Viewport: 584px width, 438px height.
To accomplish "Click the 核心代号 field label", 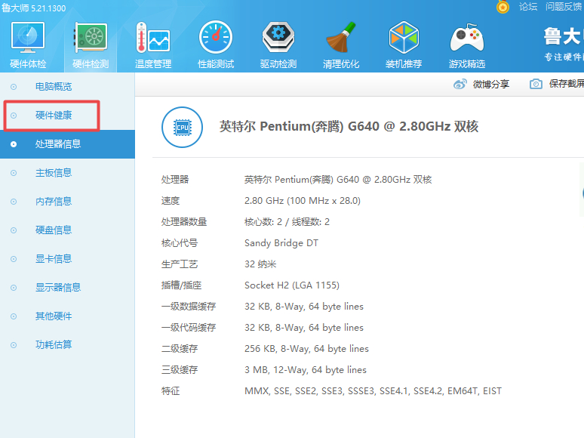I will point(180,243).
